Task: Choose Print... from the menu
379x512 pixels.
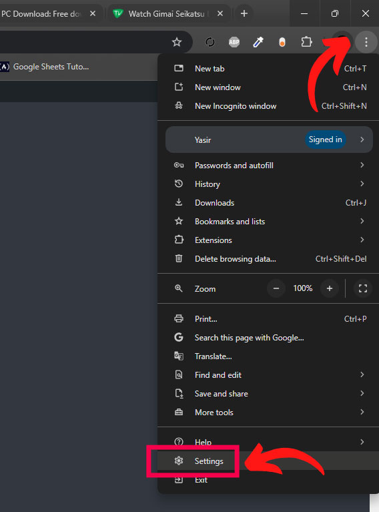Action: pyautogui.click(x=268, y=318)
